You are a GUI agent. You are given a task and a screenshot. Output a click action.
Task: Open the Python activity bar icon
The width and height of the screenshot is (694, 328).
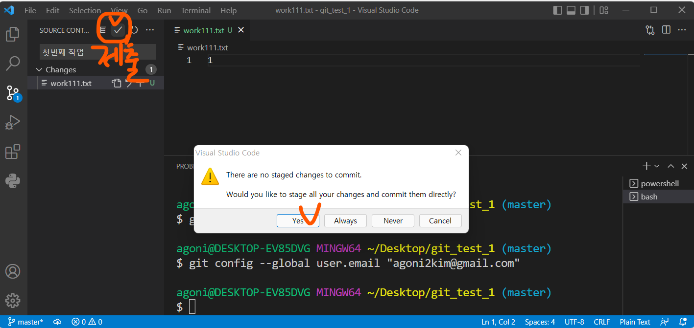click(13, 181)
